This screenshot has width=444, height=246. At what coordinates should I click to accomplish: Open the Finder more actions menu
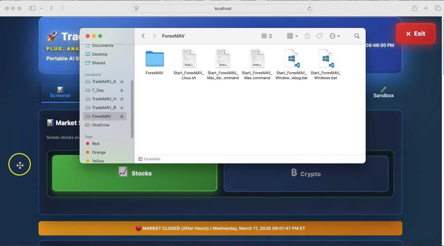click(x=335, y=36)
